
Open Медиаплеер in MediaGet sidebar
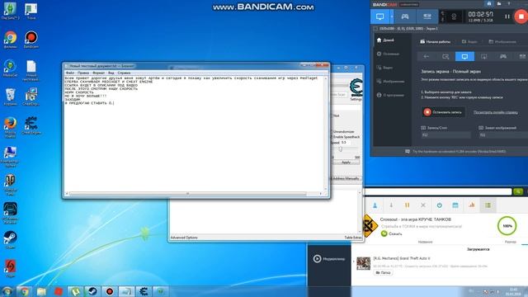[329, 258]
